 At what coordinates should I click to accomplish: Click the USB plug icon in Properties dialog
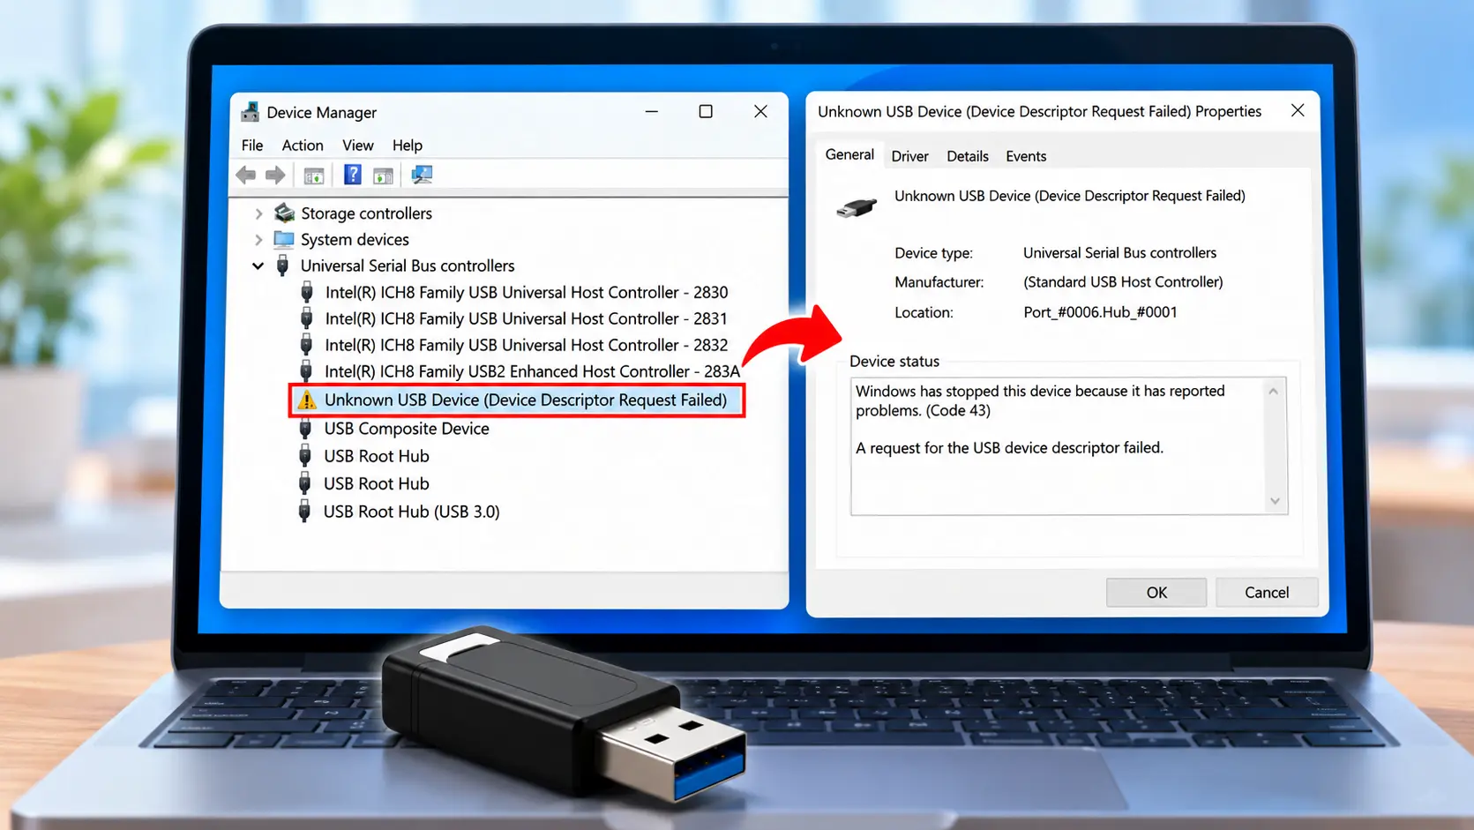coord(856,208)
